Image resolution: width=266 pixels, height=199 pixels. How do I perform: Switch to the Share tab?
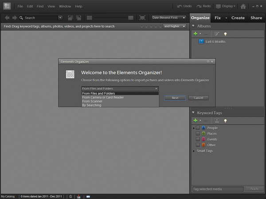[x=256, y=18]
